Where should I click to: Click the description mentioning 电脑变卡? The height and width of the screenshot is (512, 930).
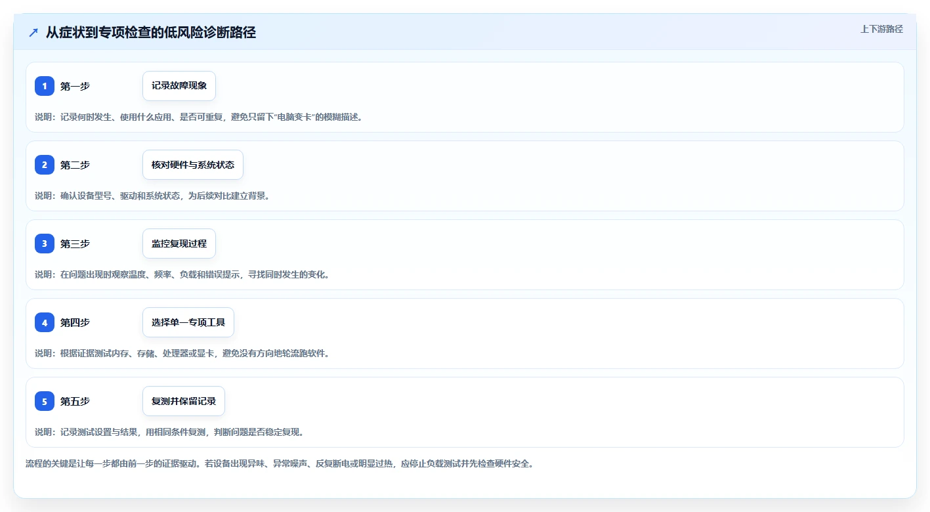(199, 117)
